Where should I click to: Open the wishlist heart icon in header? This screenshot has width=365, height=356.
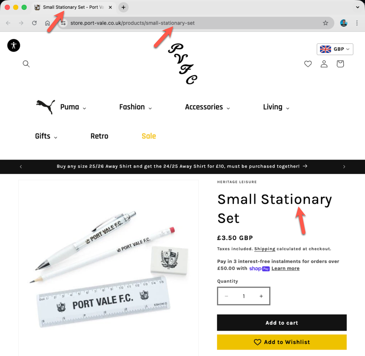pyautogui.click(x=308, y=64)
